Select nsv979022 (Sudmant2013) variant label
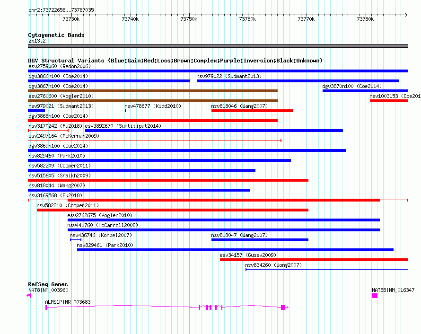This screenshot has width=421, height=334. 229,76
